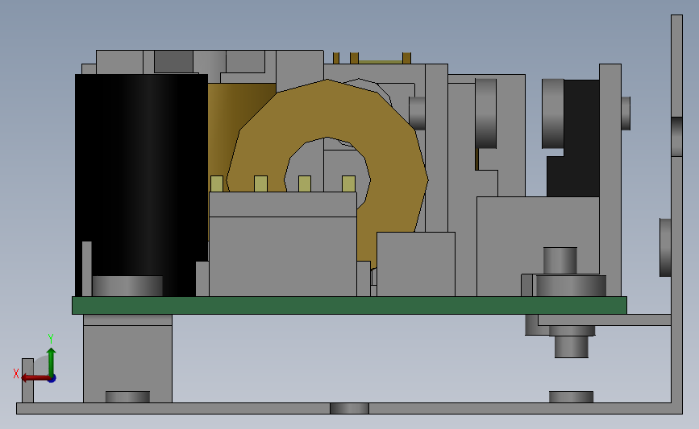Viewport: 699px width, 429px height.
Task: Select the small gray block right of the toroid
Action: point(416,264)
